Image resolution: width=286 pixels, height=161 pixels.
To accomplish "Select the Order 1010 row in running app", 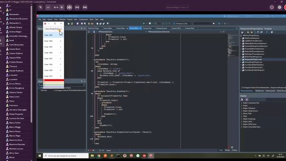I will (x=54, y=76).
